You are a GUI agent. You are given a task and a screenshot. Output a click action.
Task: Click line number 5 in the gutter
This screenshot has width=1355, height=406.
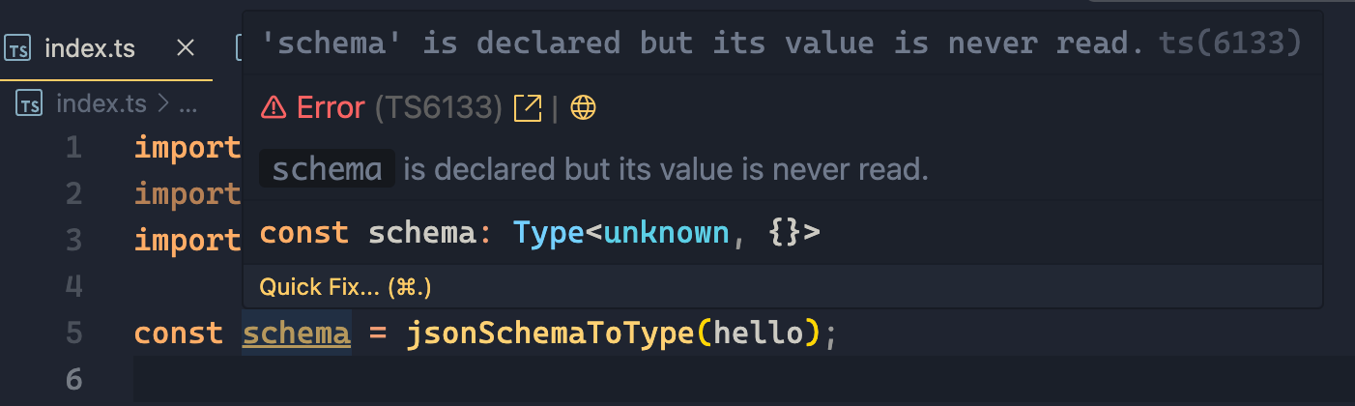pos(74,333)
